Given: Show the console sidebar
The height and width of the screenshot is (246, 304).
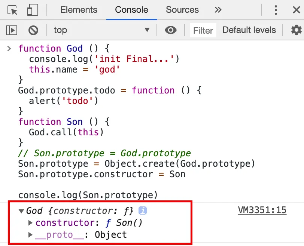Looking at the screenshot, I should pos(12,30).
